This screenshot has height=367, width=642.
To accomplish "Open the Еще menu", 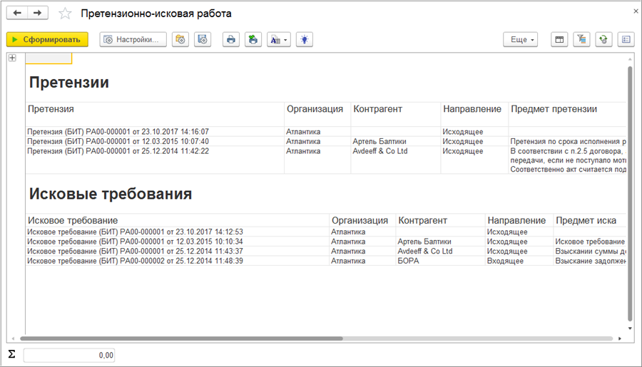I will [x=522, y=40].
